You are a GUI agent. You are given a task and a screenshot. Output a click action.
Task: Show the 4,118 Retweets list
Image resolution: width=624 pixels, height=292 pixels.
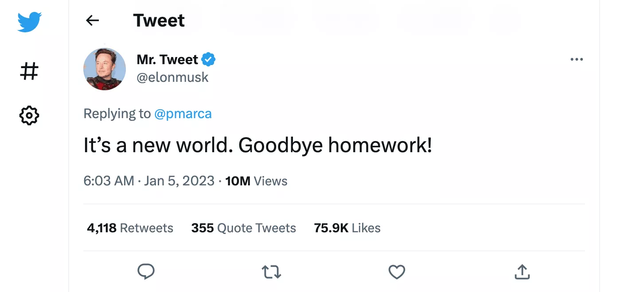(x=130, y=228)
